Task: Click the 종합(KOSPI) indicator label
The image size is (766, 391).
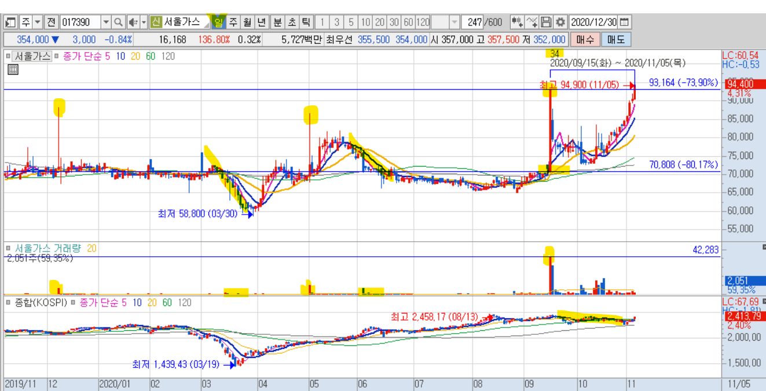Action: (41, 303)
